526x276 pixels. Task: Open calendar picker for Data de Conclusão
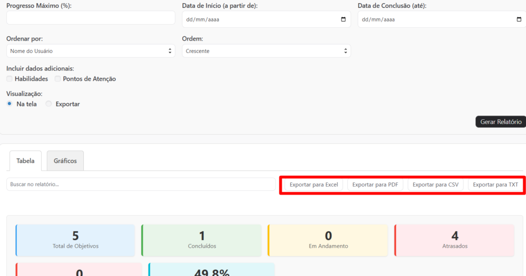click(518, 20)
